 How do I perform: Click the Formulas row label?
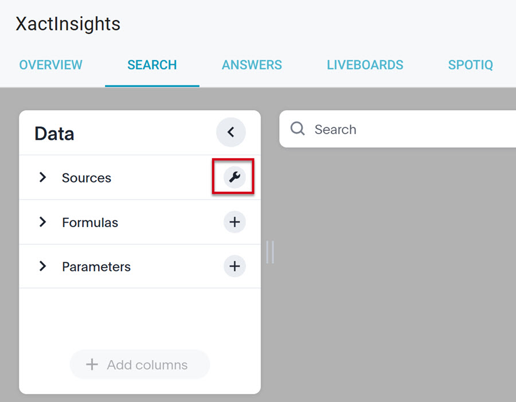pos(90,223)
